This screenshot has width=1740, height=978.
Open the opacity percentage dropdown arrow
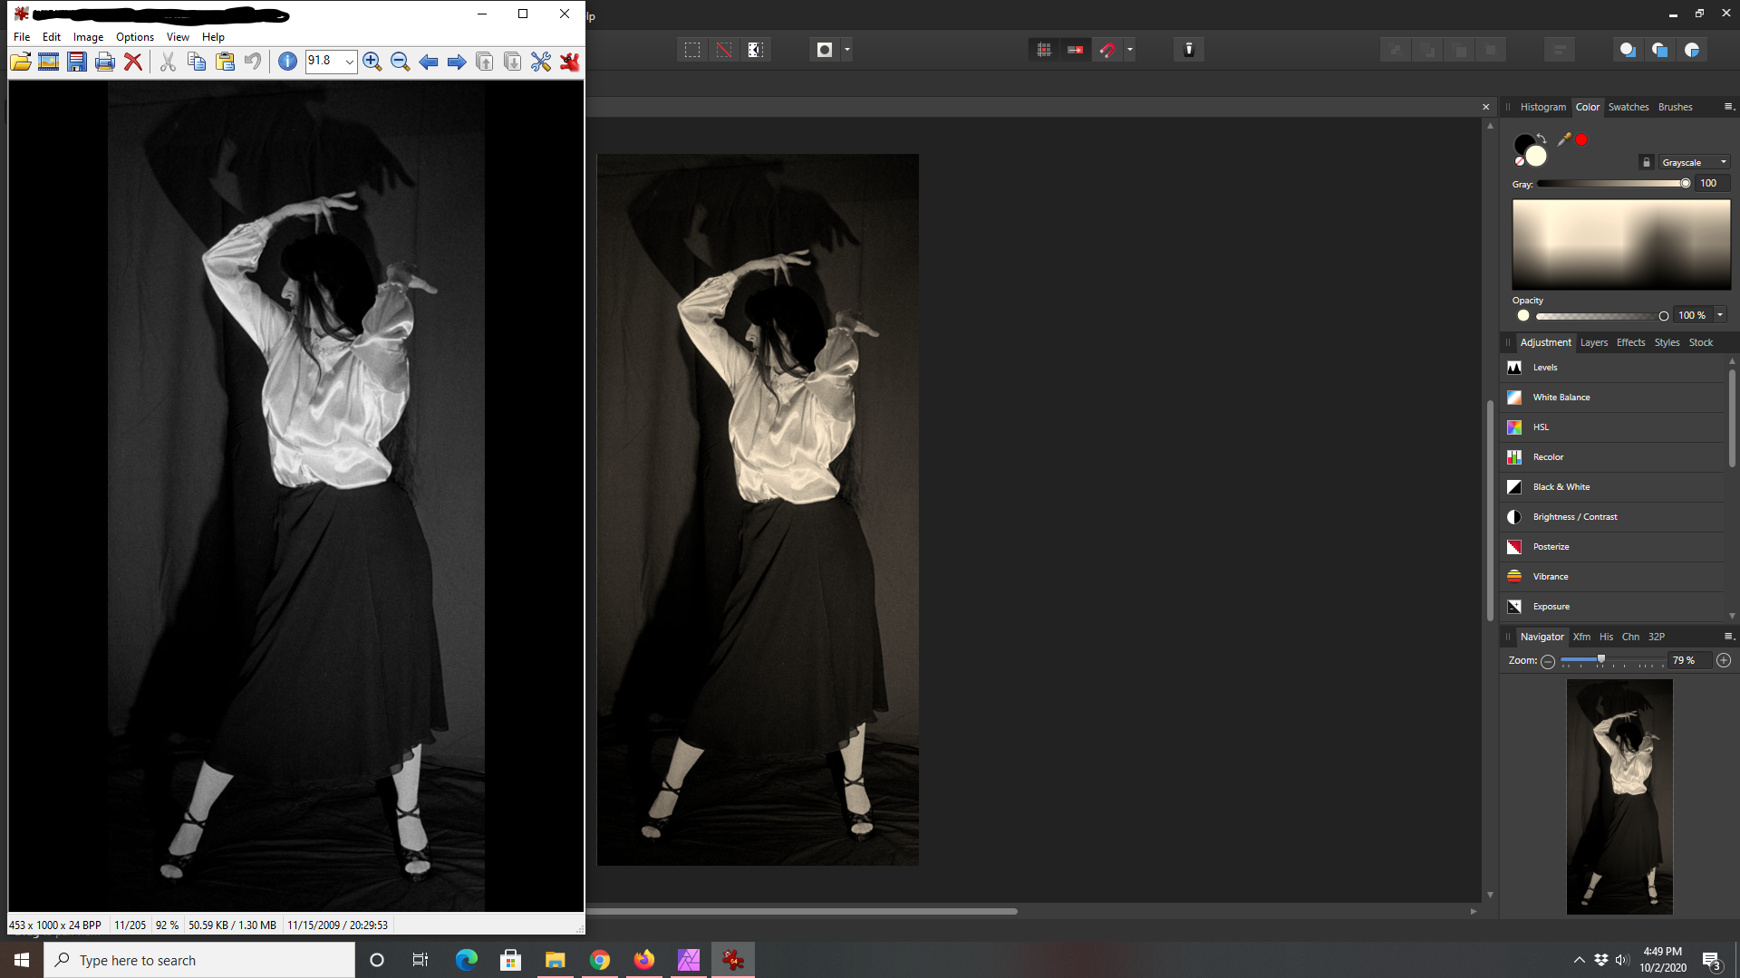(x=1720, y=315)
